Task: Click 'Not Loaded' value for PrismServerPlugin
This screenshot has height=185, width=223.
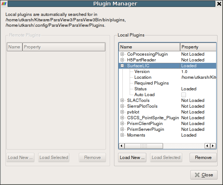Action: pos(193,129)
